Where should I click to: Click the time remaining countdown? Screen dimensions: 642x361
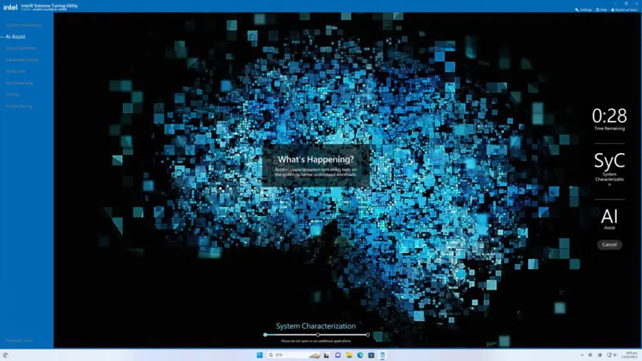pyautogui.click(x=609, y=118)
